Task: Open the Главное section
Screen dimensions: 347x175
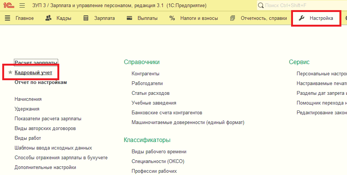Action: [x=24, y=18]
